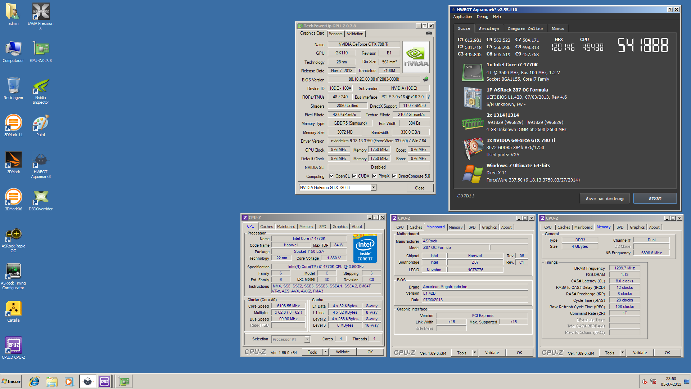The image size is (691, 389).
Task: Click Validate in the CPU-Z window showing the CPU tab
Action: (343, 352)
